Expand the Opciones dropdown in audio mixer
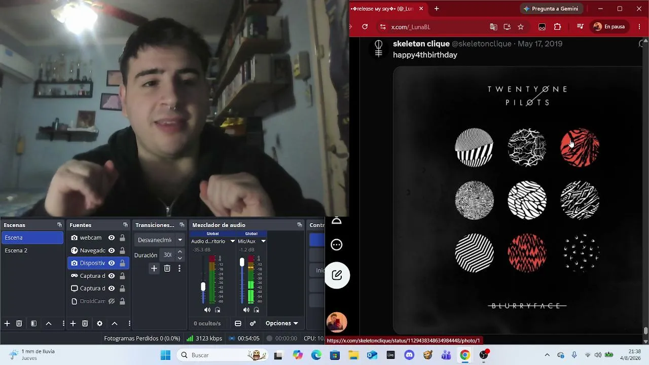This screenshot has height=365, width=649. click(x=282, y=323)
